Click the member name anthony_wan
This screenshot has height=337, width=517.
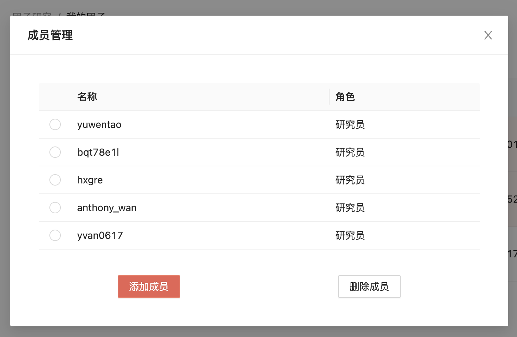click(x=107, y=208)
